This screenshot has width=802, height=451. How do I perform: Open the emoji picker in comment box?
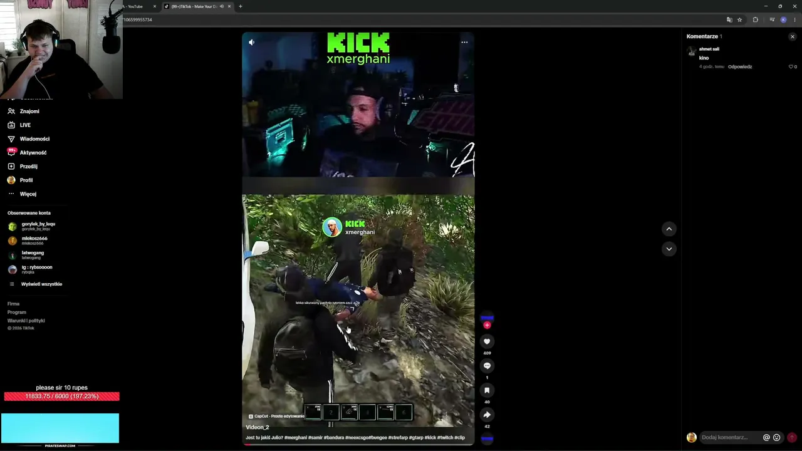coord(777,438)
